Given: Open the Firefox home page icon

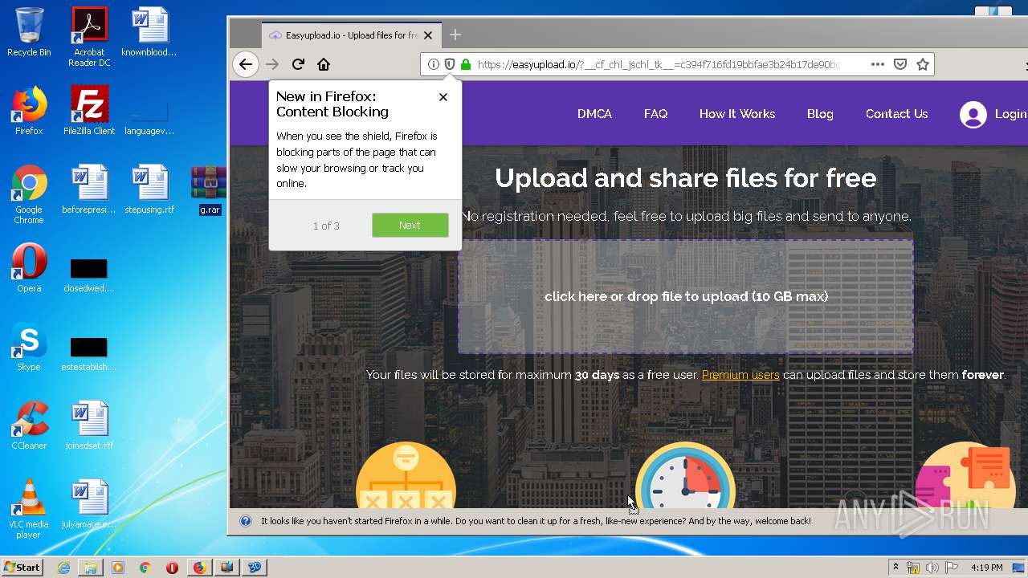Looking at the screenshot, I should tap(324, 64).
